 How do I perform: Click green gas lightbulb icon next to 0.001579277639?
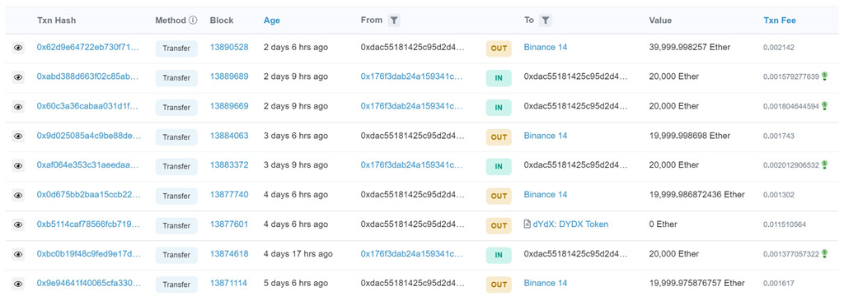pyautogui.click(x=824, y=76)
